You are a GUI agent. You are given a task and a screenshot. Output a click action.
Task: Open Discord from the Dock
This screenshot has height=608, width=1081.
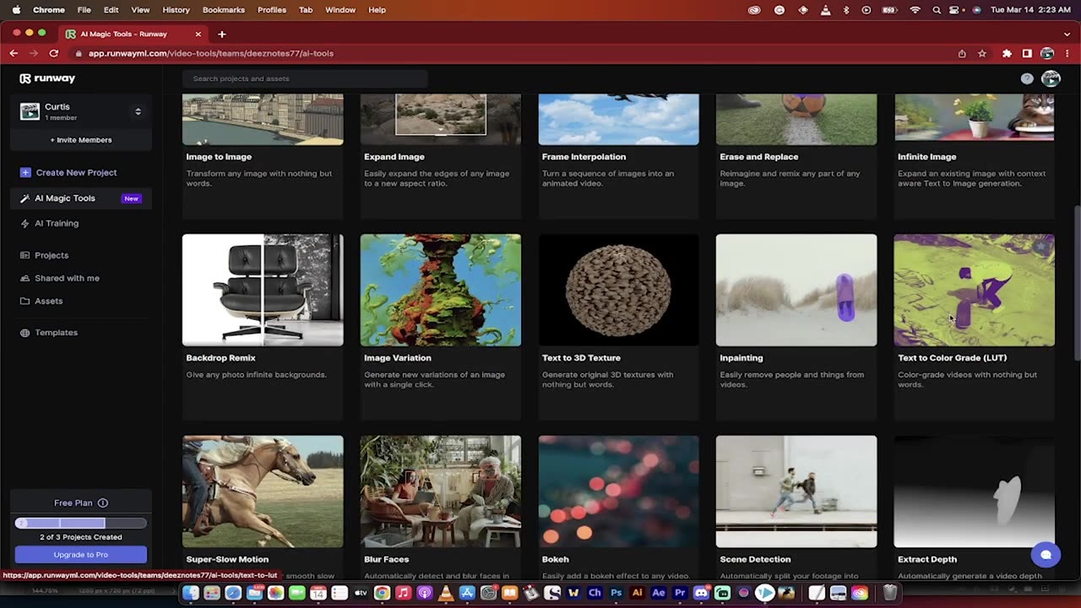click(x=701, y=593)
